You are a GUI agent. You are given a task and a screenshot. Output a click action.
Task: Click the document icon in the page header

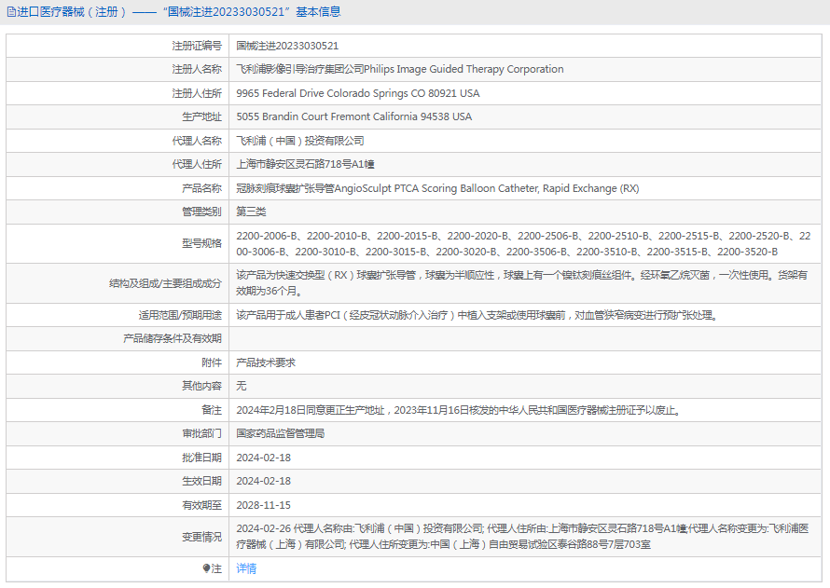[x=11, y=12]
